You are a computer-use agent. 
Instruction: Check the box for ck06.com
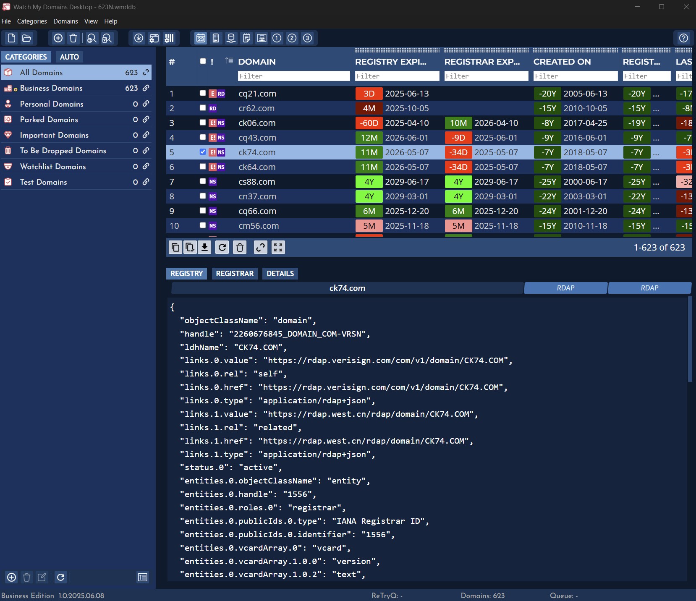[x=203, y=123]
